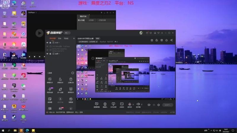Open the video co-stream tool
The width and height of the screenshot is (237, 133).
click(x=50, y=90)
